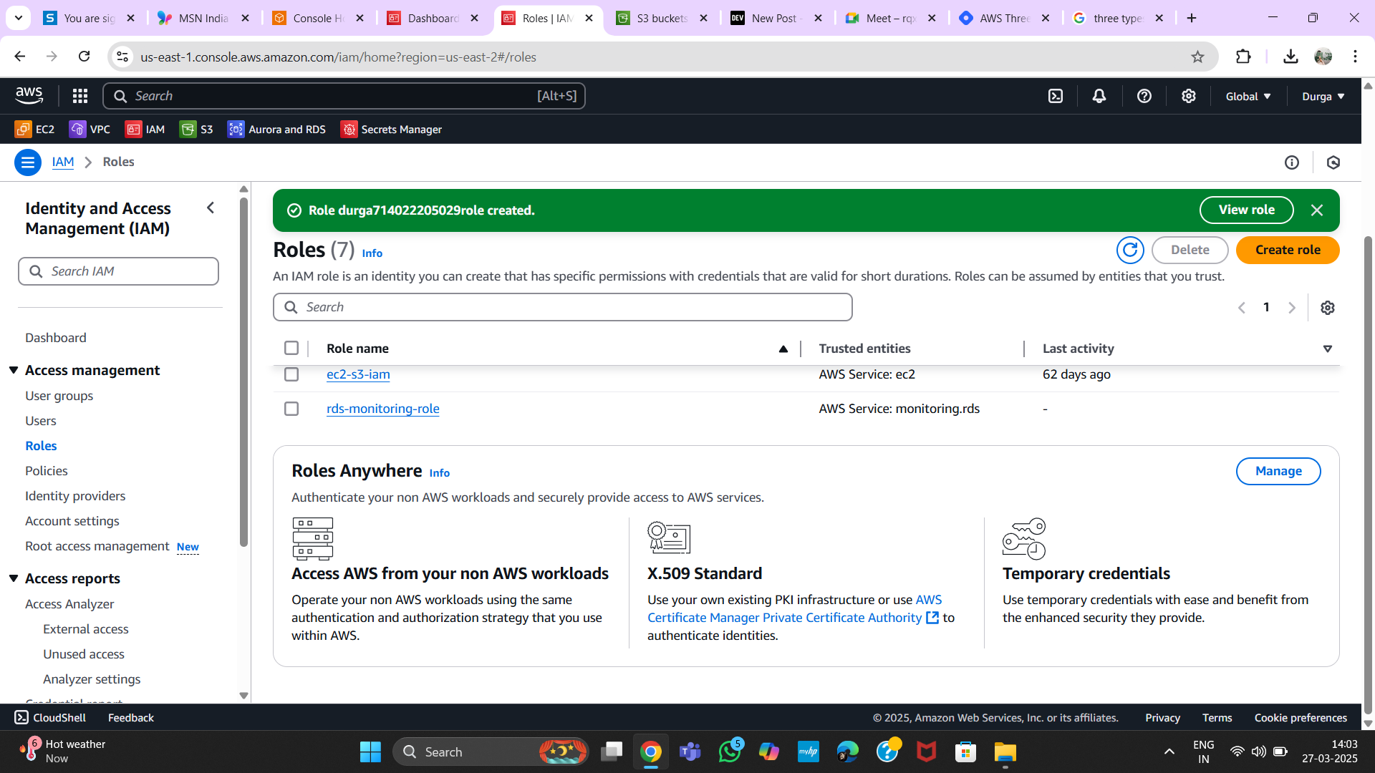Select all roles with header checkbox
Screen dimensions: 1375x773
coord(291,349)
